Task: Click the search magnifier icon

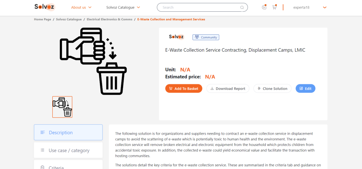Action: 242,7
